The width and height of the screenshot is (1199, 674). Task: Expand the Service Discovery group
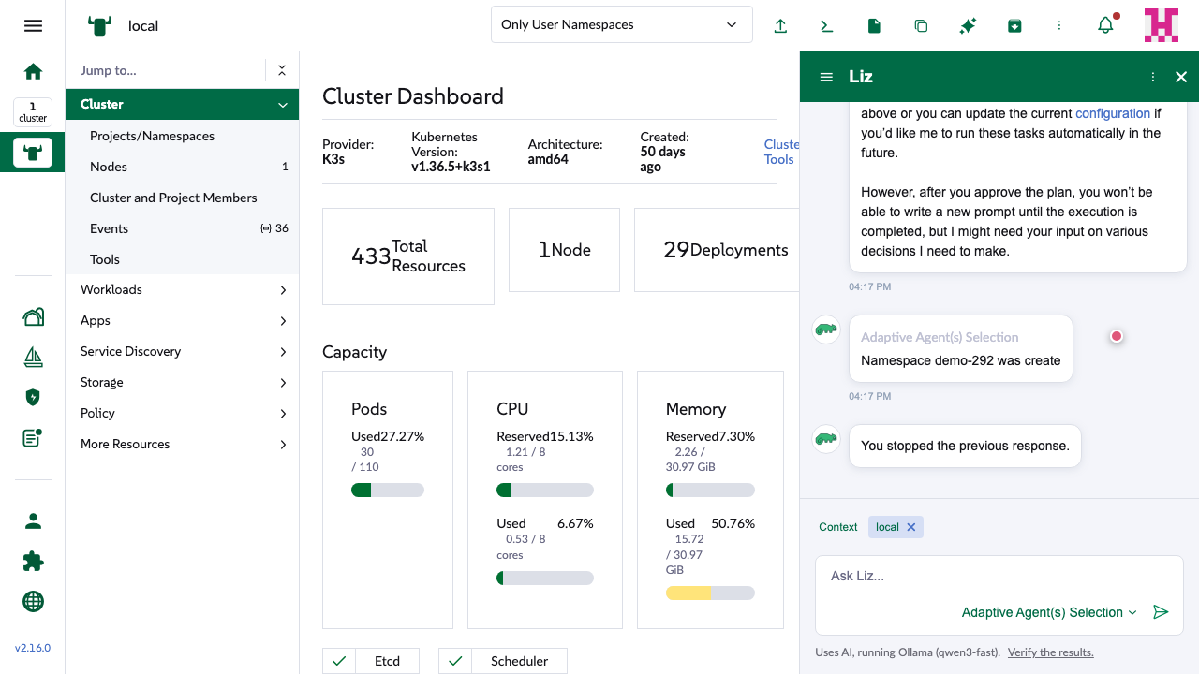click(183, 352)
